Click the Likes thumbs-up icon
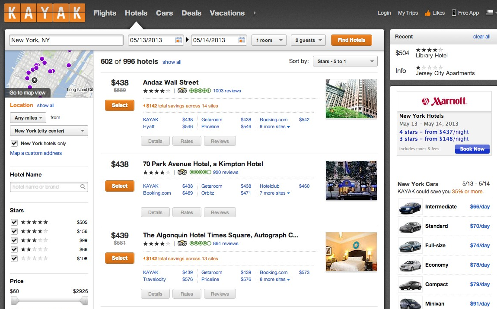Screen dimensions: 497x309 427,13
